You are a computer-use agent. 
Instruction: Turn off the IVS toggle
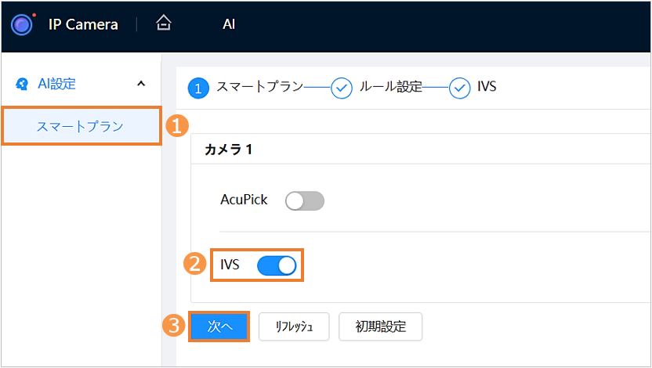point(277,265)
